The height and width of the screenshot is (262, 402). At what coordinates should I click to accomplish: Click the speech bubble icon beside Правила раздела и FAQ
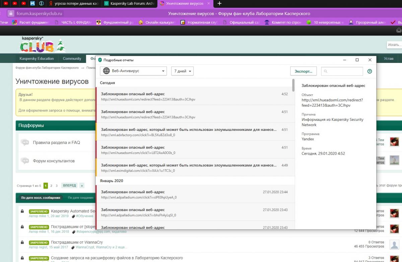pyautogui.click(x=25, y=143)
